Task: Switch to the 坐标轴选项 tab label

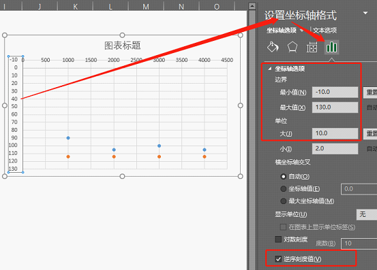Action: coord(282,30)
